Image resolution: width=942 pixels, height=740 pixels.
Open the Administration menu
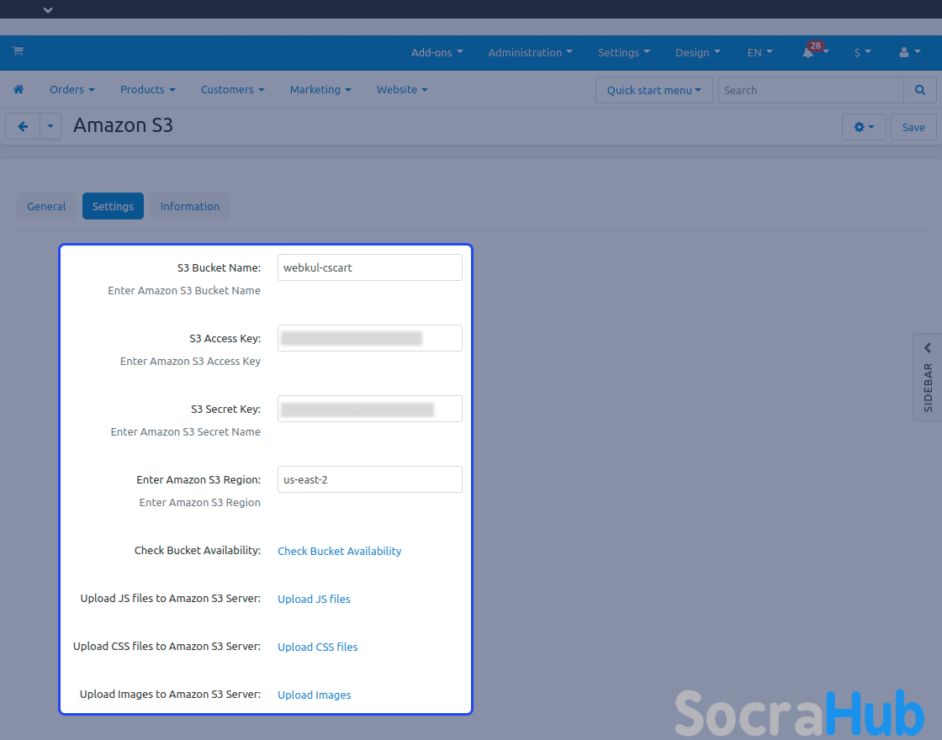pos(530,52)
